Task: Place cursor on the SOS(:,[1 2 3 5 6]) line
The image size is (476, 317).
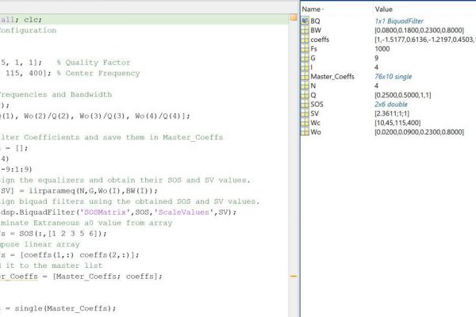Action: coord(53,234)
